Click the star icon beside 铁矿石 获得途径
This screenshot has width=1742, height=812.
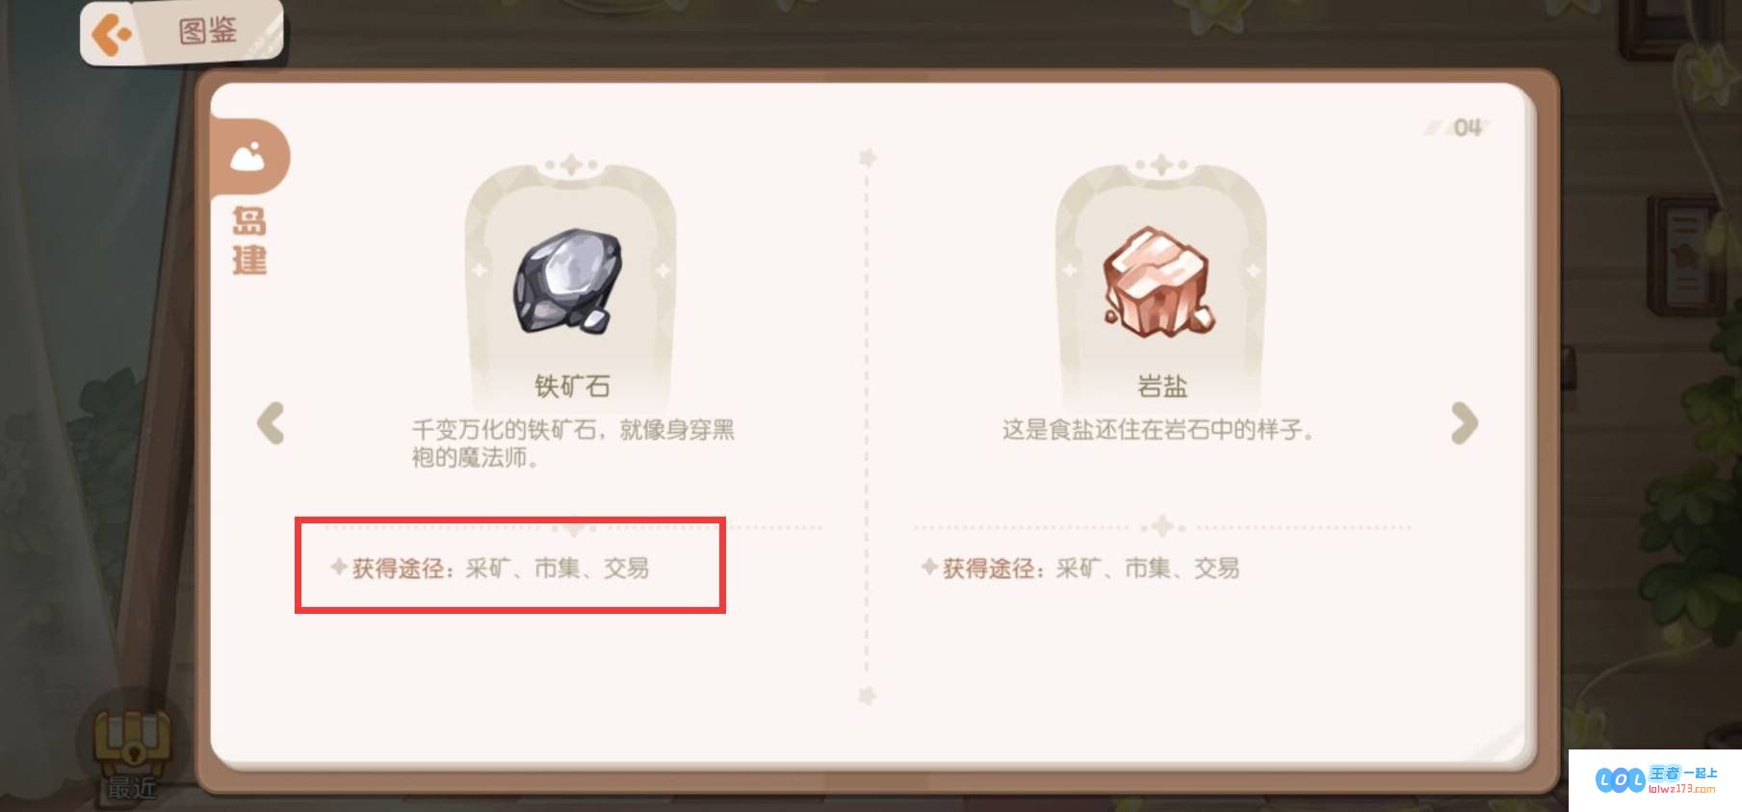click(x=338, y=567)
